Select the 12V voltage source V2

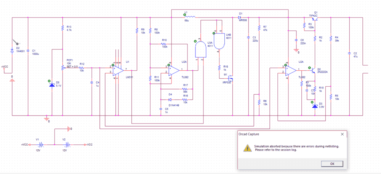pyautogui.click(x=67, y=145)
